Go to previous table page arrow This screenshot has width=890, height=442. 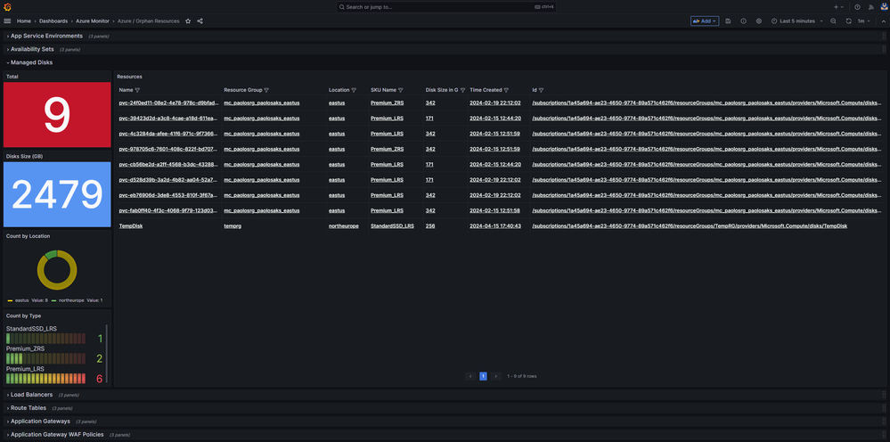[470, 376]
